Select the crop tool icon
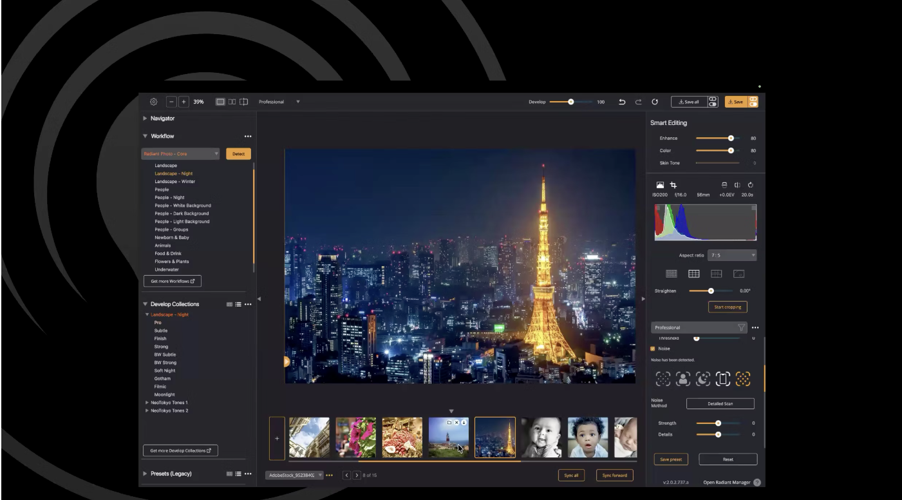 (x=673, y=186)
